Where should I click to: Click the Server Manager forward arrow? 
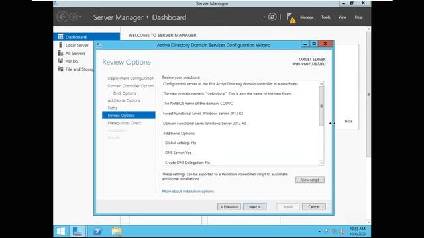point(72,17)
